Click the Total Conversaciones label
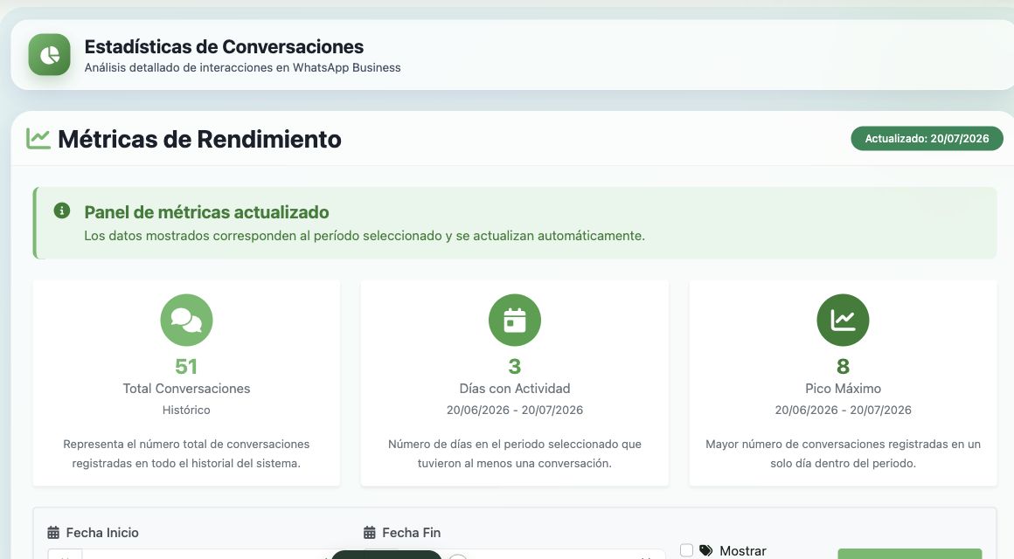 point(186,389)
